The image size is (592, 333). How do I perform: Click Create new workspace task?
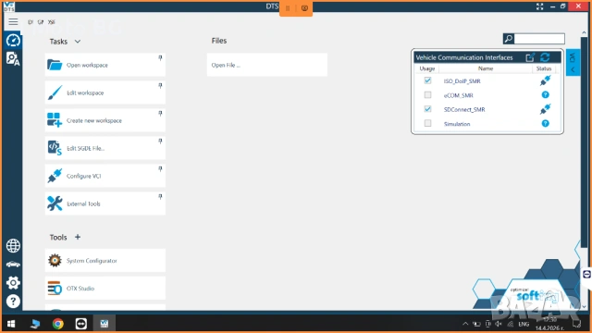tap(105, 120)
